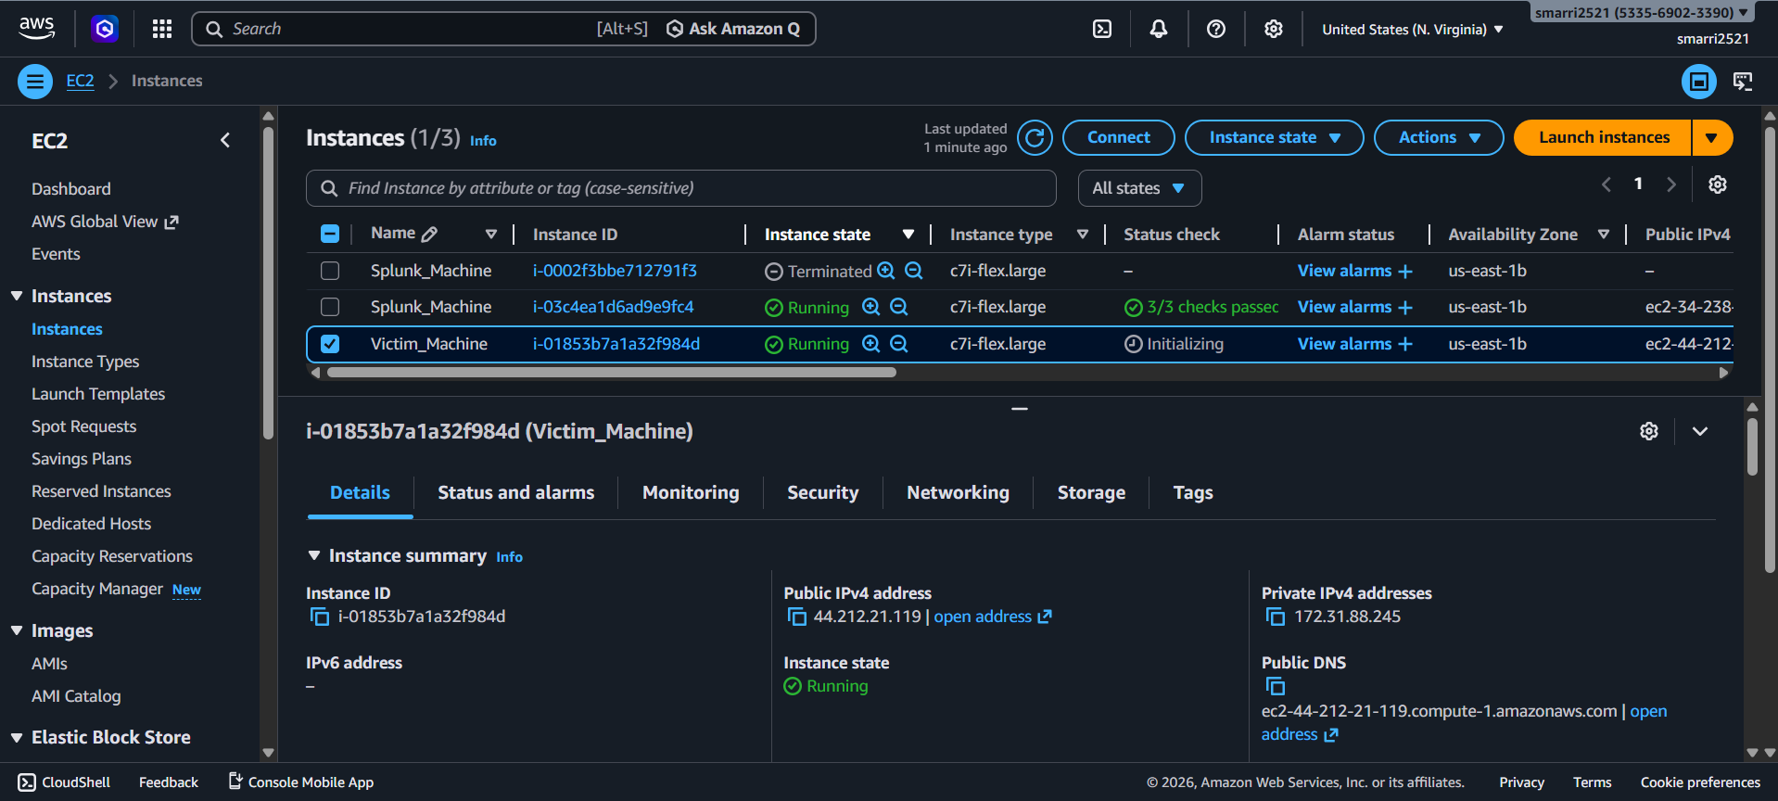
Task: Open CloudShell from the top bar icon
Action: pos(1101,29)
